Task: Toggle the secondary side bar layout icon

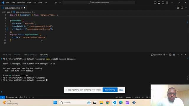Action: [x=163, y=3]
